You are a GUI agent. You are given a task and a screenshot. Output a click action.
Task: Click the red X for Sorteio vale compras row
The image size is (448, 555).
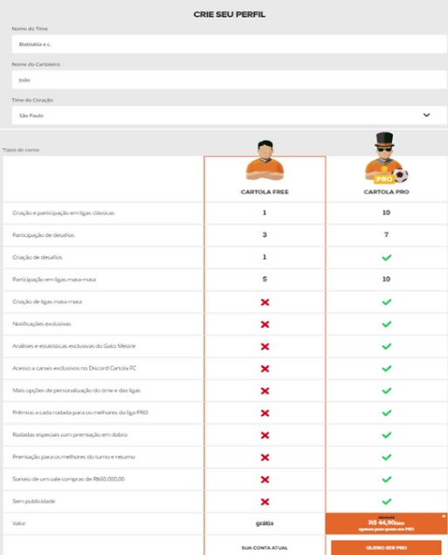[265, 480]
